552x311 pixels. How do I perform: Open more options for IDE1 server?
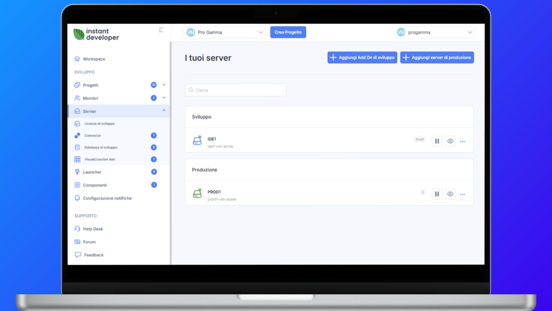point(463,141)
